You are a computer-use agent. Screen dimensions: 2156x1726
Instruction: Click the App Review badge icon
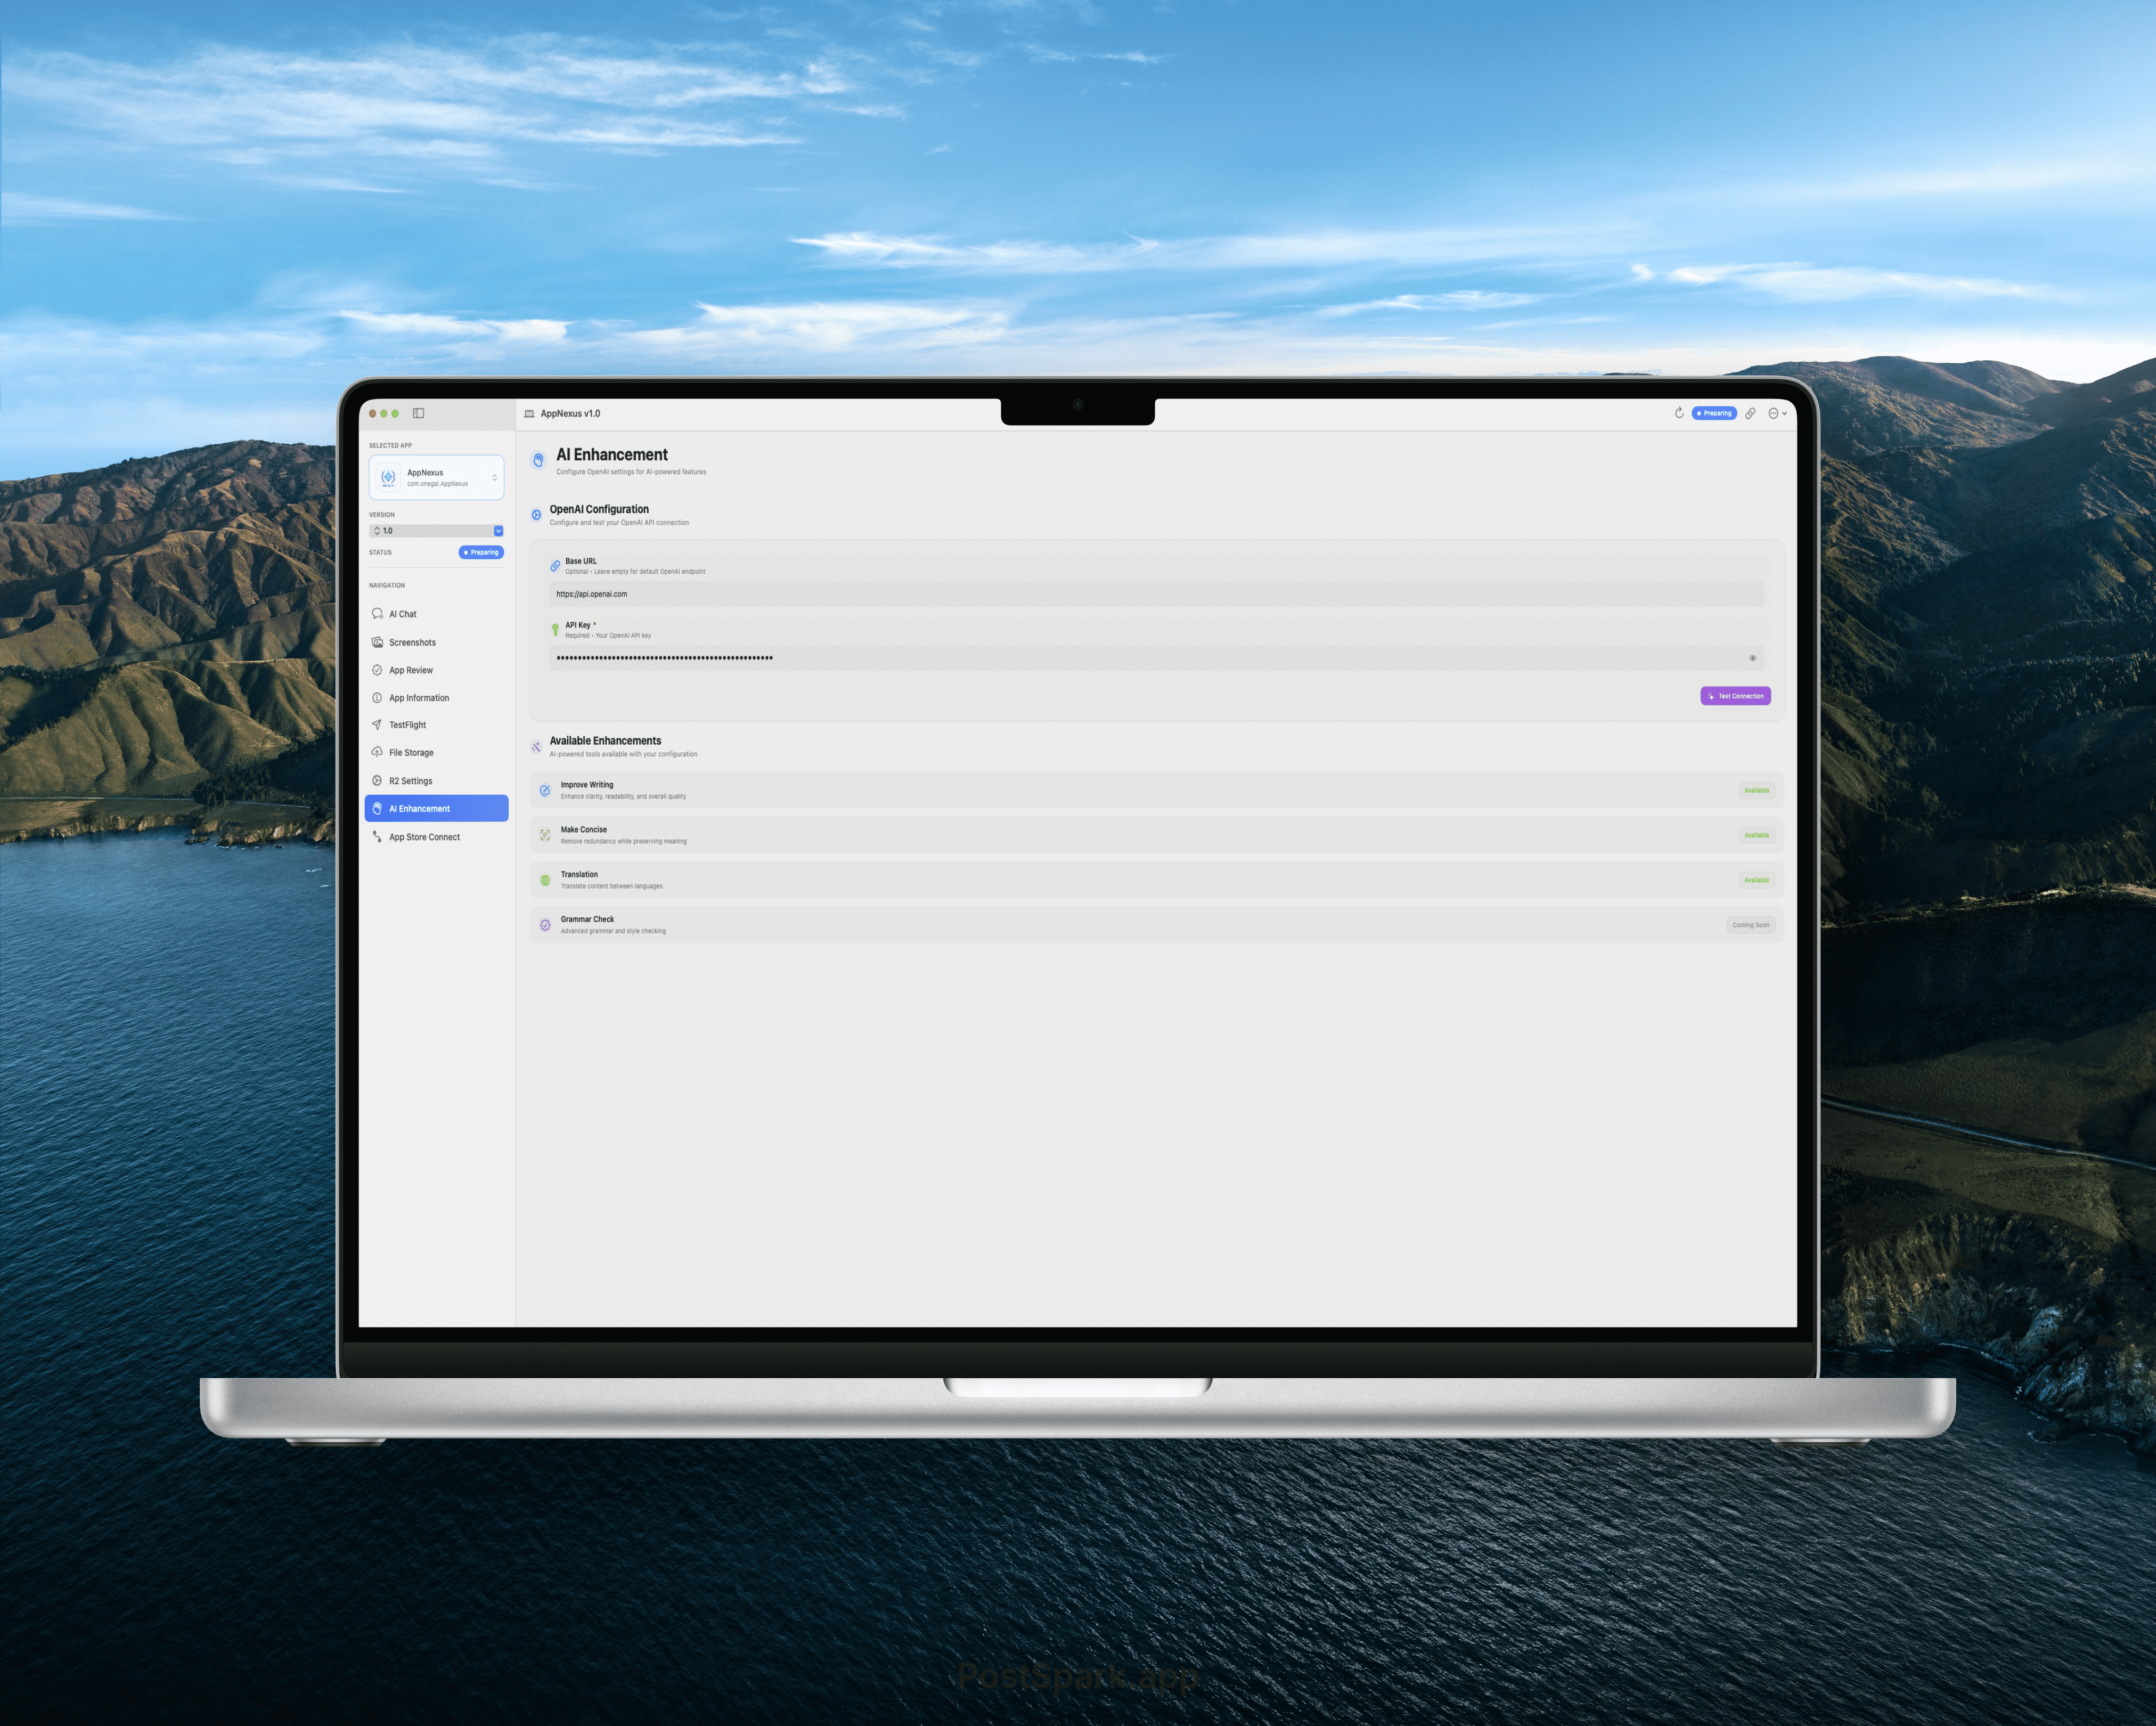coord(377,670)
